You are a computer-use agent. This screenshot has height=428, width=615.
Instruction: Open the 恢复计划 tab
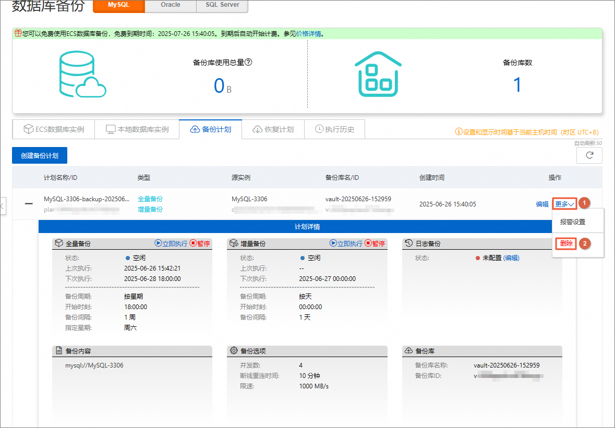[273, 129]
